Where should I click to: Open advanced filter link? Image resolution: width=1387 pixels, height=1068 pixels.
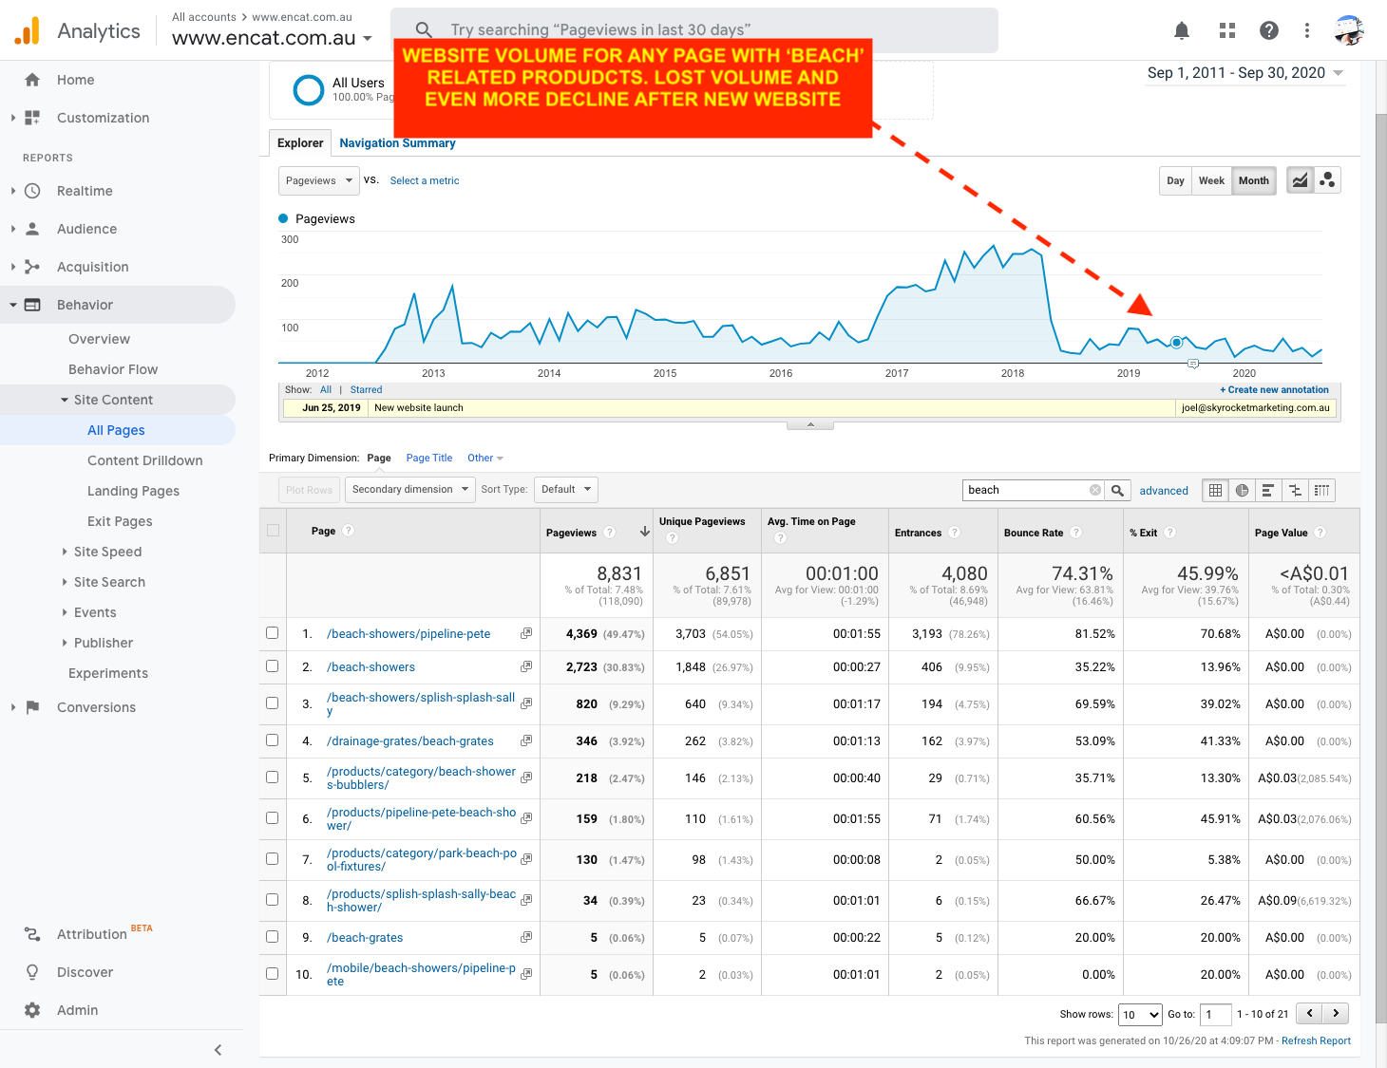click(x=1164, y=491)
